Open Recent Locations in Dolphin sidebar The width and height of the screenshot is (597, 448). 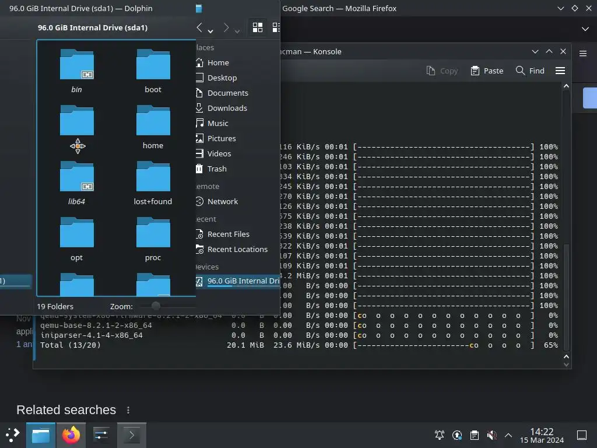click(x=238, y=250)
